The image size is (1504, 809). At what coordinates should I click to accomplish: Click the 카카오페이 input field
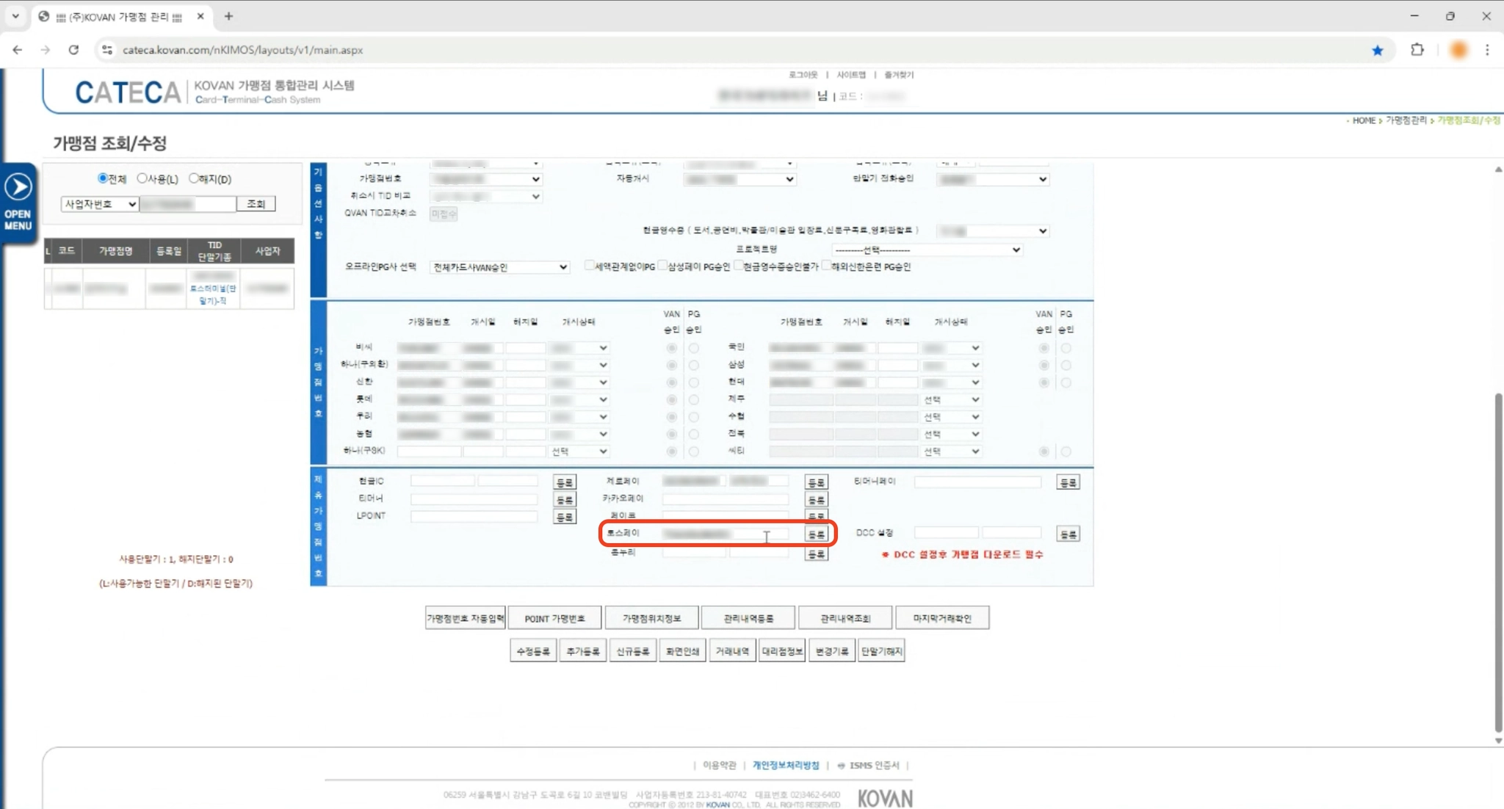pos(725,499)
